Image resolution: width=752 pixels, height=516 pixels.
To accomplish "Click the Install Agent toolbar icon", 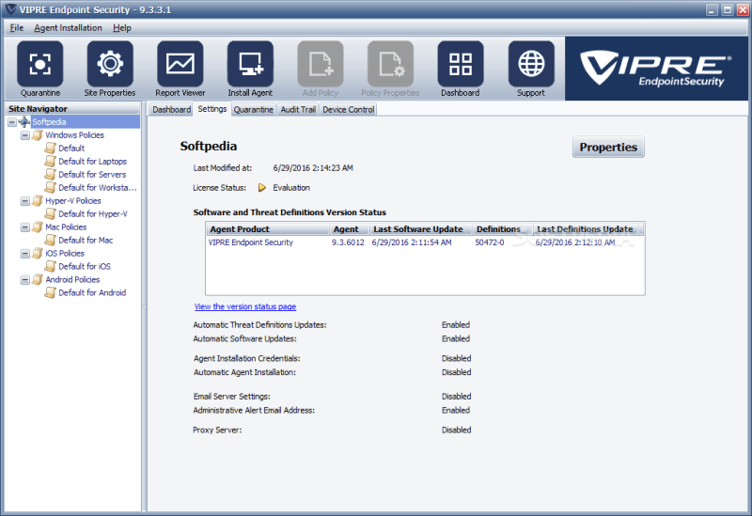I will pos(250,64).
